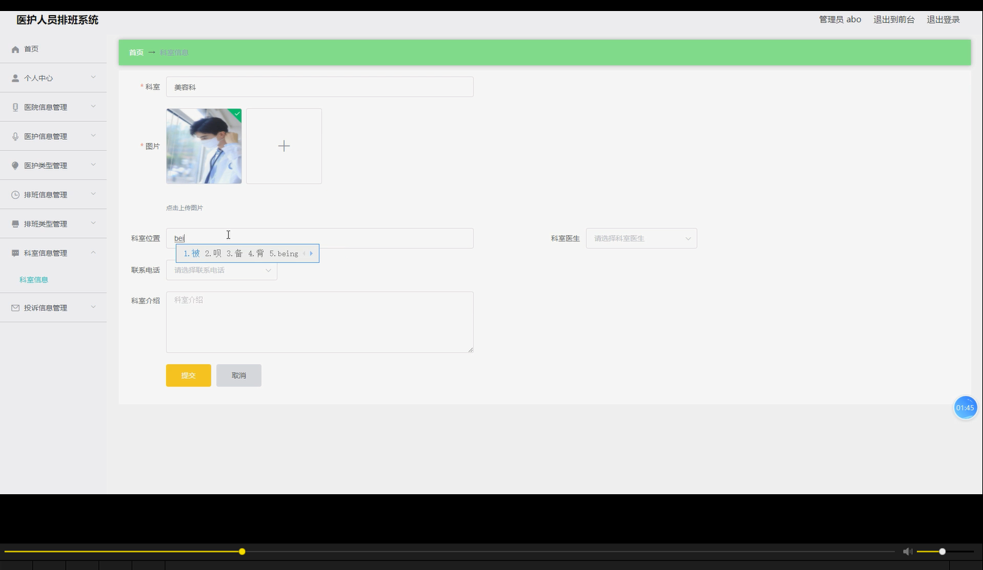Click the uploaded doctor photo thumbnail
This screenshot has height=570, width=983.
click(204, 146)
